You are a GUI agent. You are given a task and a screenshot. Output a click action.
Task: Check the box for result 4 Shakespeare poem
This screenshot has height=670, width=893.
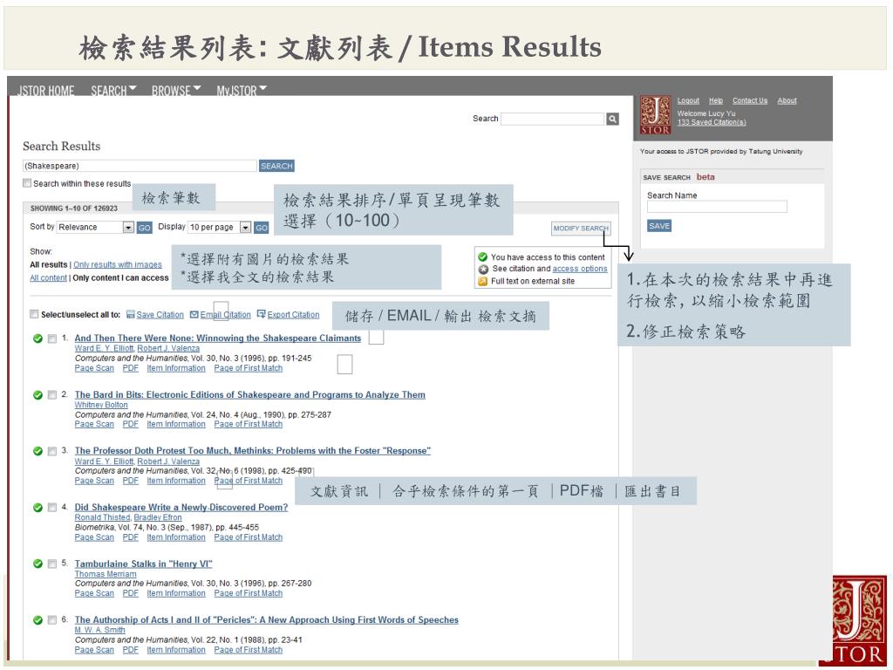coord(52,508)
